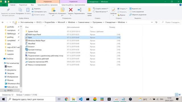Open the File (Файл) tab
Viewport: 182px width, 102px height.
(4, 5)
